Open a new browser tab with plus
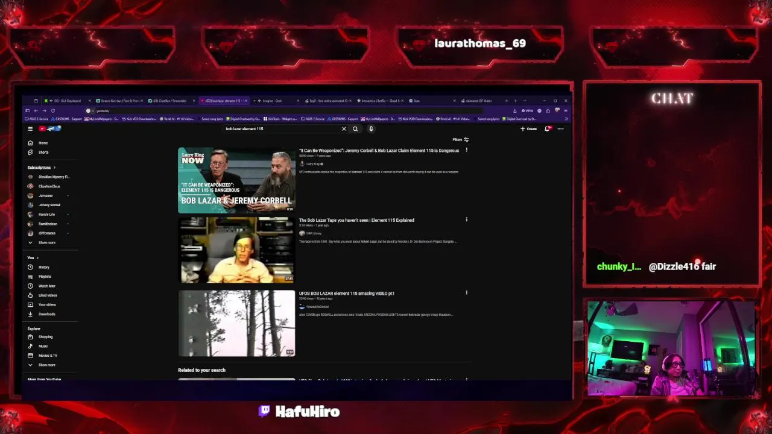772x434 pixels. 515,101
